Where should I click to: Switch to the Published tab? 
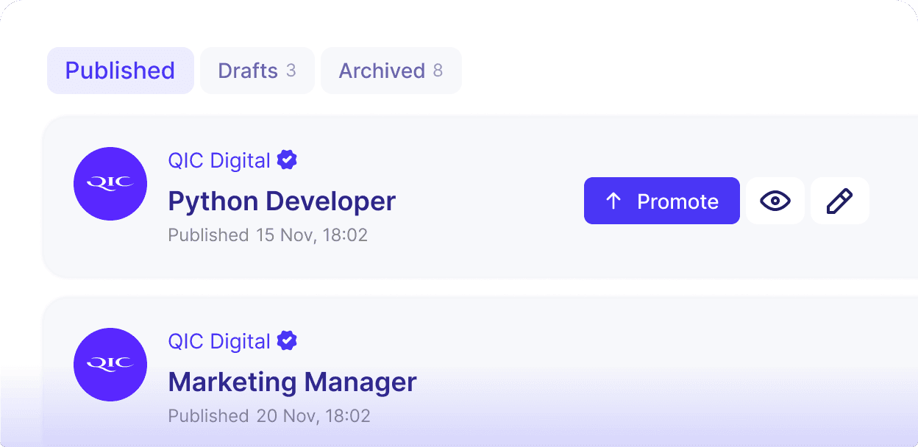[x=120, y=71]
